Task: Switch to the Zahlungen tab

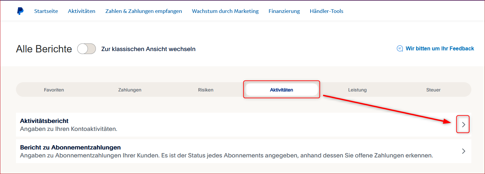Action: click(130, 90)
